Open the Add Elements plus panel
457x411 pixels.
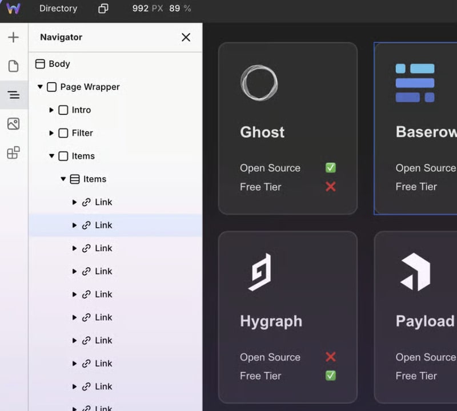click(x=13, y=38)
